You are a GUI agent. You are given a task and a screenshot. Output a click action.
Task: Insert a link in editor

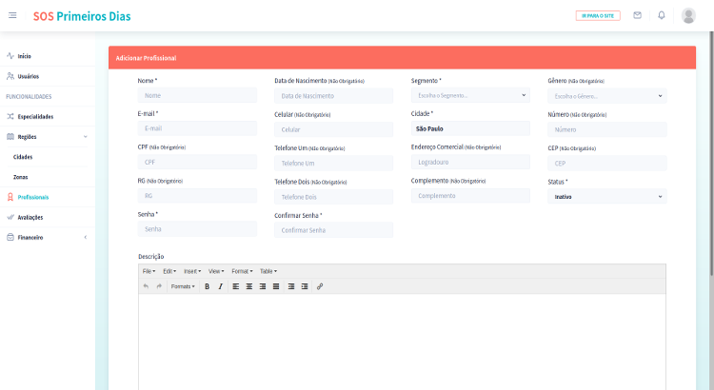coord(320,286)
